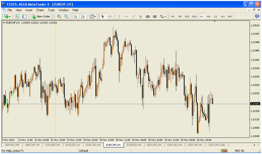This screenshot has height=154, width=262.
Task: Select the text label tool A
Action: 141,16
